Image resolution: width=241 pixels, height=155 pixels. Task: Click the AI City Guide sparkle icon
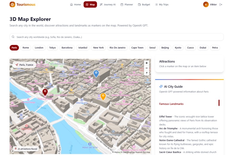tap(161, 86)
